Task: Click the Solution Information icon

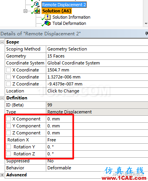Action: click(47, 17)
